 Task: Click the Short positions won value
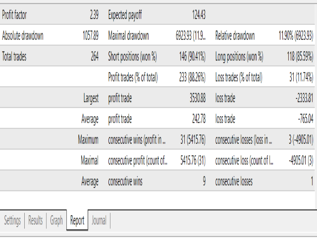(191, 57)
